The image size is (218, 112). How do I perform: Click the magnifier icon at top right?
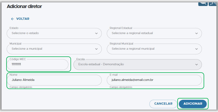pos(203,4)
